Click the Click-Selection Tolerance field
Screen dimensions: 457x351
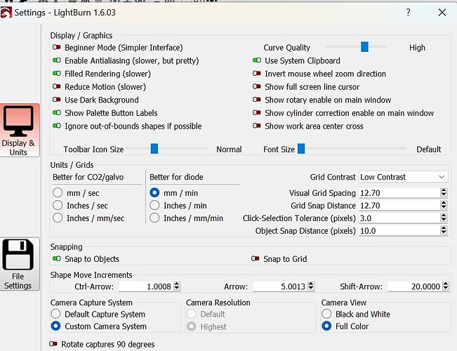[399, 218]
